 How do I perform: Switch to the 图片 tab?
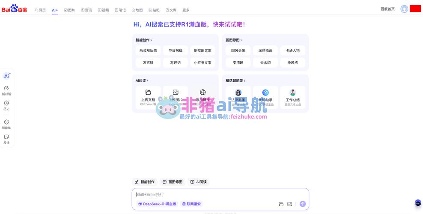(x=70, y=10)
